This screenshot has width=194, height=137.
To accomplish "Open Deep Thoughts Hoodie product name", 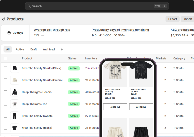I will click(x=37, y=92).
